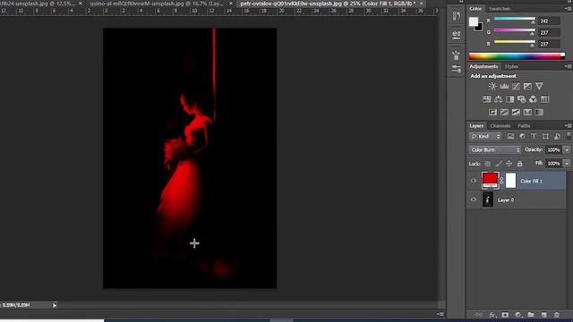The width and height of the screenshot is (573, 322).
Task: Toggle lock position
Action: [509, 164]
